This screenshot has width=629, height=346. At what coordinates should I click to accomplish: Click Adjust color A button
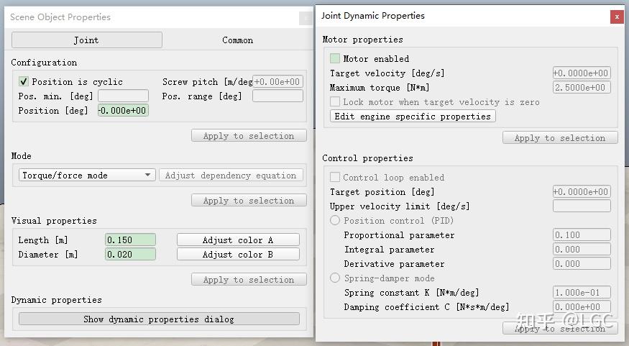238,240
